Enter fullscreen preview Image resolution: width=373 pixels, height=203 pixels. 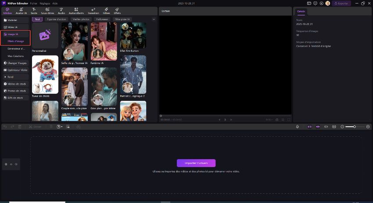coord(289,120)
